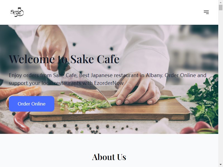The width and height of the screenshot is (223, 167).
Task: Open the hamburger navigation menu
Action: pos(206,12)
